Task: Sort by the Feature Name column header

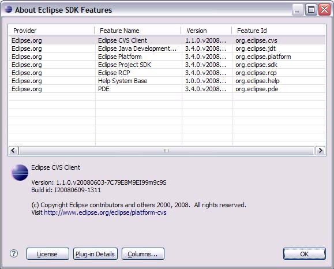Action: click(138, 31)
